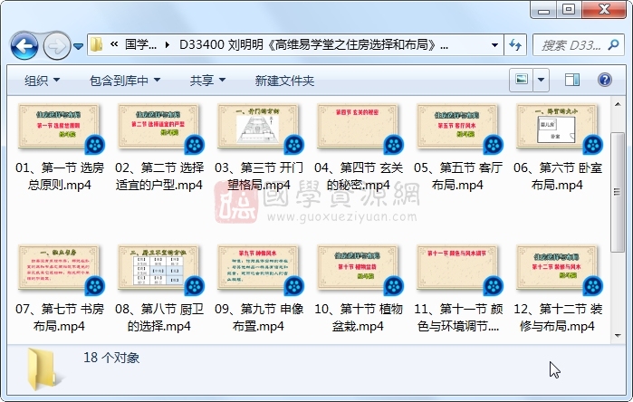This screenshot has width=633, height=402.
Task: Open the 共享 dropdown menu
Action: click(207, 81)
